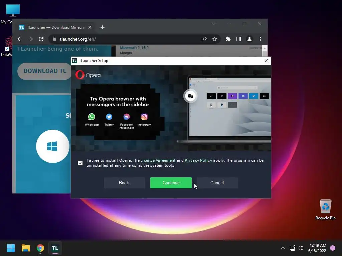The height and width of the screenshot is (256, 342).
Task: Click Chrome's forward navigation arrow
Action: 30,39
